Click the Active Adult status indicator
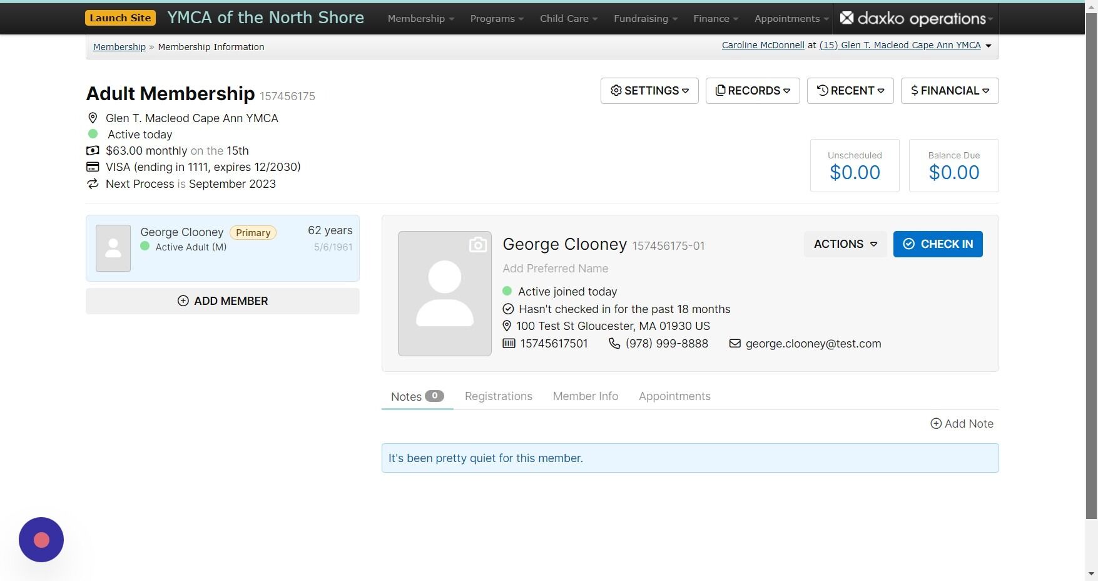Screen dimensions: 1098x581 point(145,247)
